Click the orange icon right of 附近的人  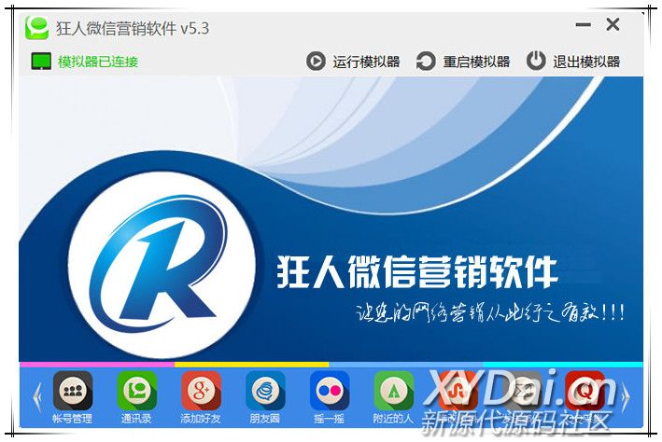coord(458,391)
